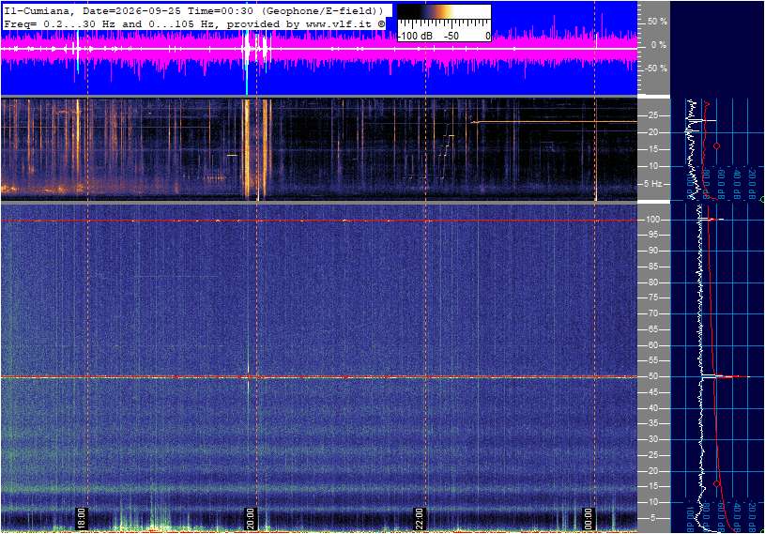Click the 'Freq= 0.2...30 Hz' info line
The image size is (765, 534).
194,23
